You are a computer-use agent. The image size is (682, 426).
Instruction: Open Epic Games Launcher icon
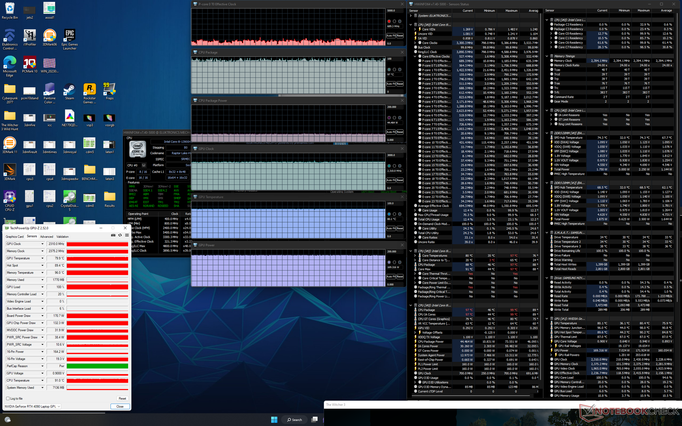pyautogui.click(x=70, y=39)
